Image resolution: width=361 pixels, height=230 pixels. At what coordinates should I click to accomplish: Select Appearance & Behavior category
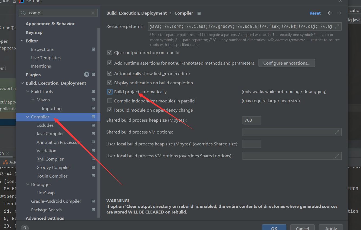(50, 24)
